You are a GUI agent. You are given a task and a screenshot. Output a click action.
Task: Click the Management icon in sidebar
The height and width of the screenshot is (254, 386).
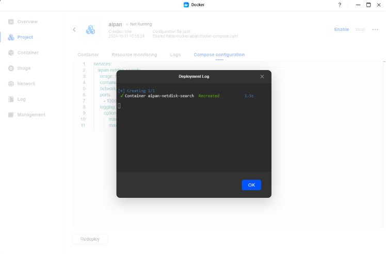[x=11, y=114]
